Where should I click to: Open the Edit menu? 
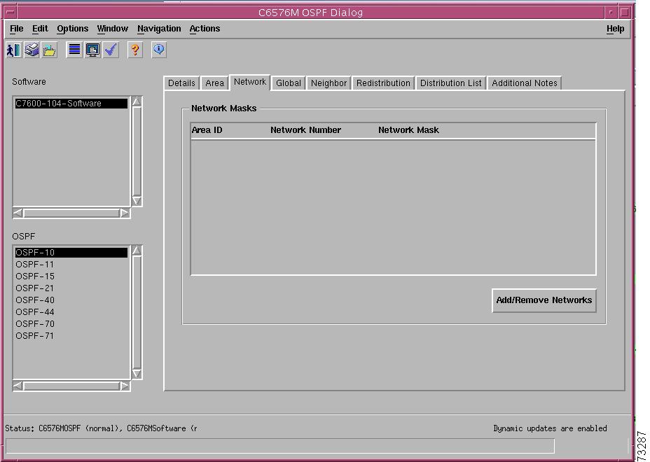click(40, 29)
